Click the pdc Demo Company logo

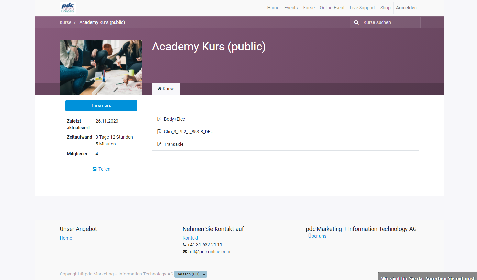[x=68, y=8]
